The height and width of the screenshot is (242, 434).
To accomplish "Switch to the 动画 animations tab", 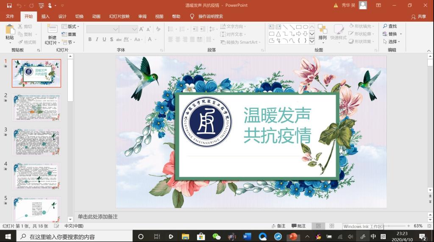I will click(96, 17).
